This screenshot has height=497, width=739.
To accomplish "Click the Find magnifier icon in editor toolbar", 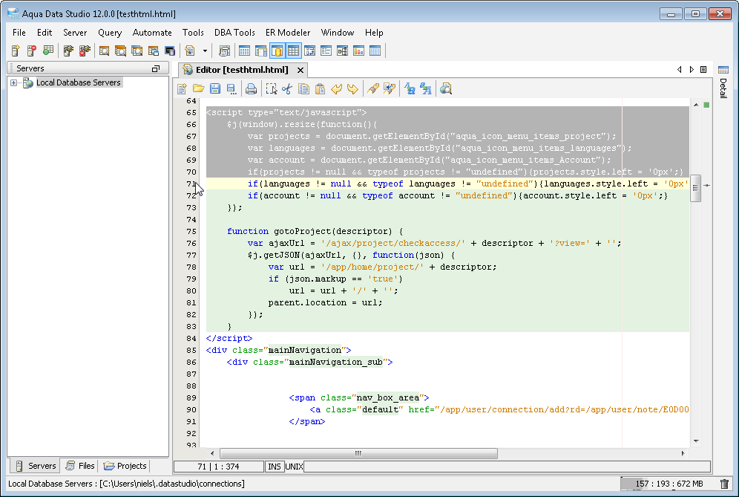I will pos(445,89).
